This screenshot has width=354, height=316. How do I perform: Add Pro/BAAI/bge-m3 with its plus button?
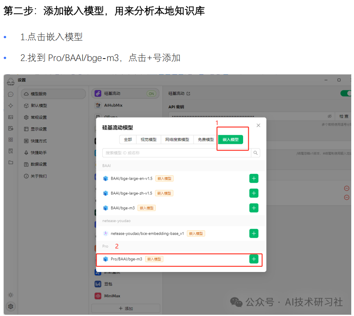(x=254, y=259)
